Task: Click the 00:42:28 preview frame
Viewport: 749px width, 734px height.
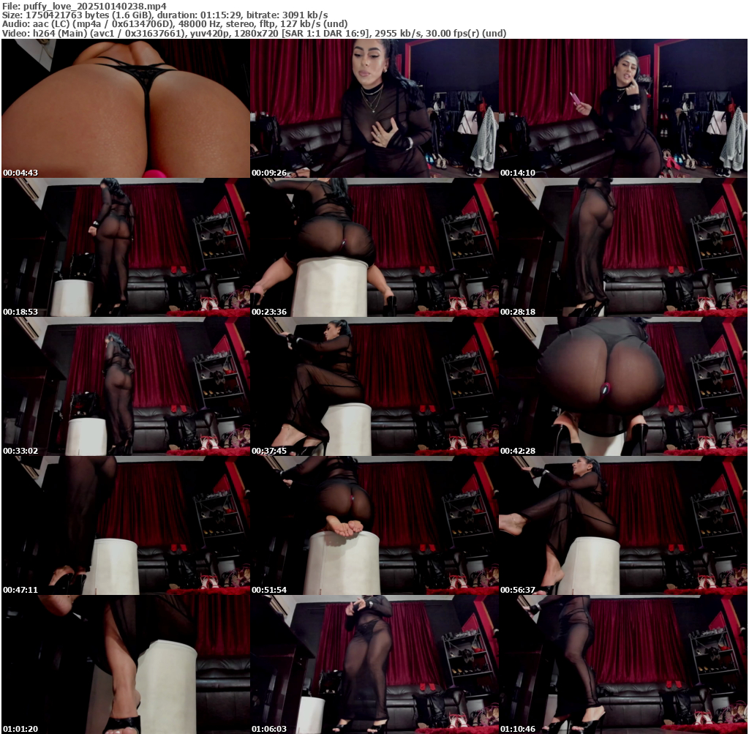Action: click(x=623, y=386)
